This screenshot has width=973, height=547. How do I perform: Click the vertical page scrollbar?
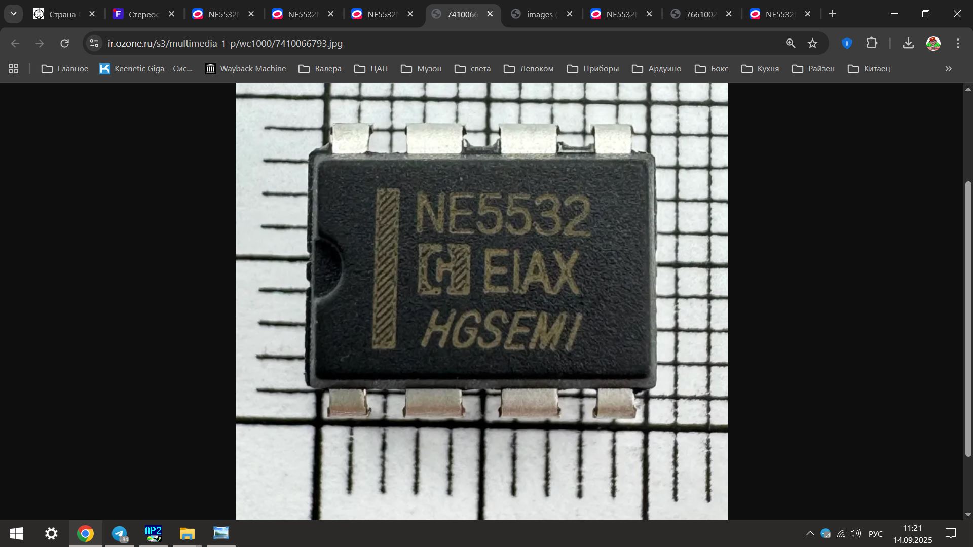[968, 319]
